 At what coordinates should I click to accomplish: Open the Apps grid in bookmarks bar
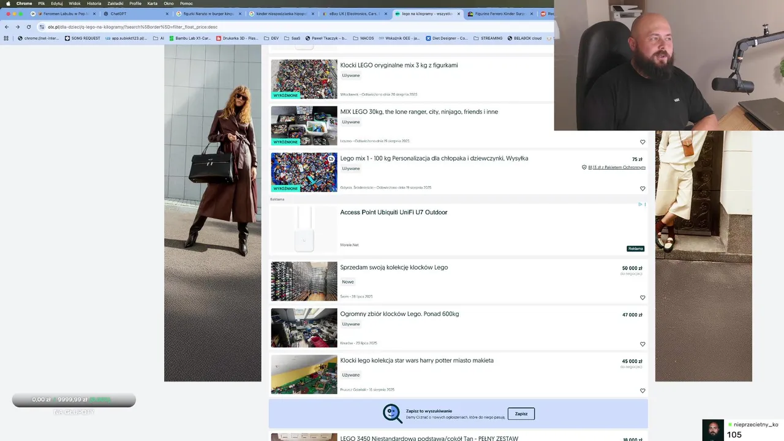(x=6, y=38)
